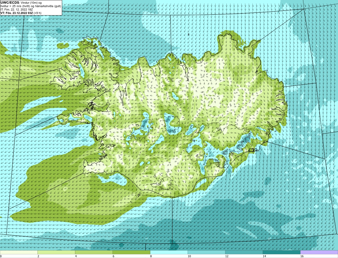The width and height of the screenshot is (338, 258).
Task: Click the '14' scale label
Action: click(x=264, y=256)
